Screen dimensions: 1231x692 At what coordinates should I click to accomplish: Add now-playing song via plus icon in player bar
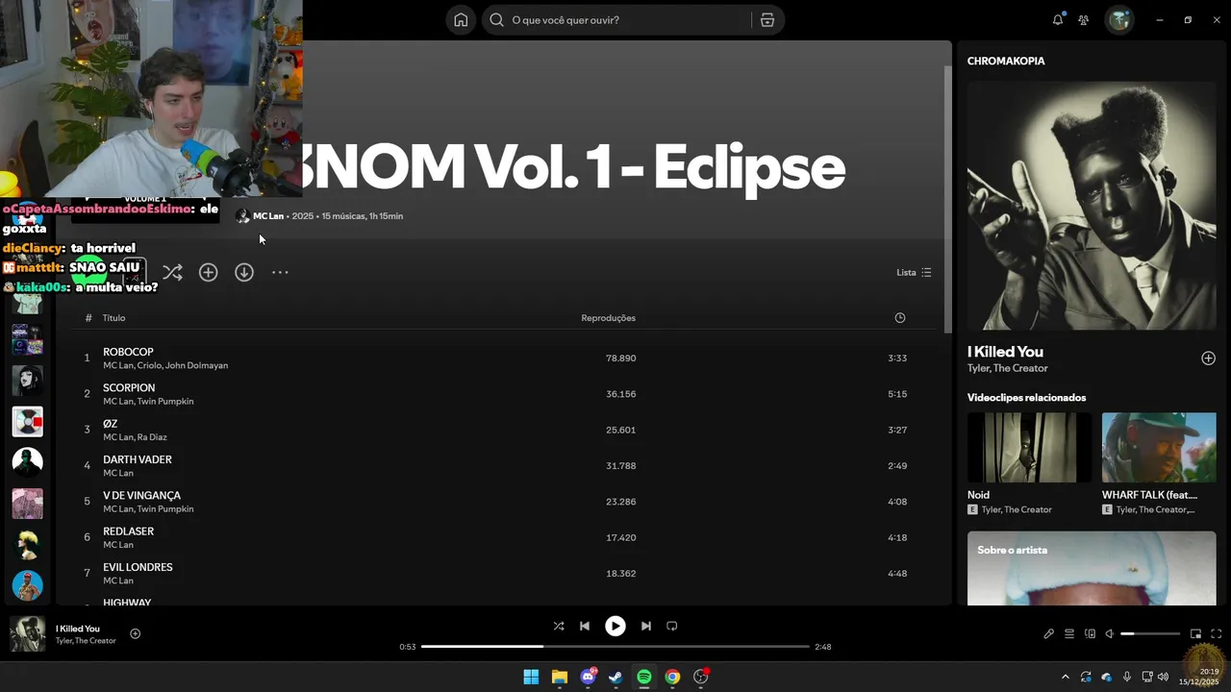tap(136, 633)
